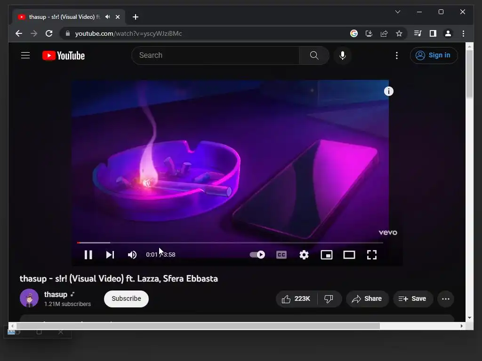View site information lock icon
The width and height of the screenshot is (482, 361).
pos(68,33)
